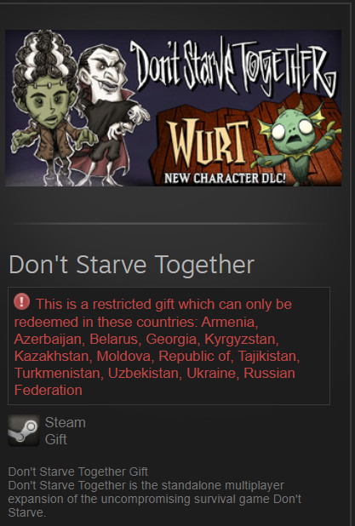Click the red exclamation warning icon
The height and width of the screenshot is (526, 355).
[x=21, y=301]
